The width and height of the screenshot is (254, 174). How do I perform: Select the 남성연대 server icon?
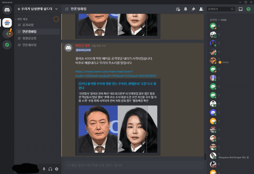7,23
